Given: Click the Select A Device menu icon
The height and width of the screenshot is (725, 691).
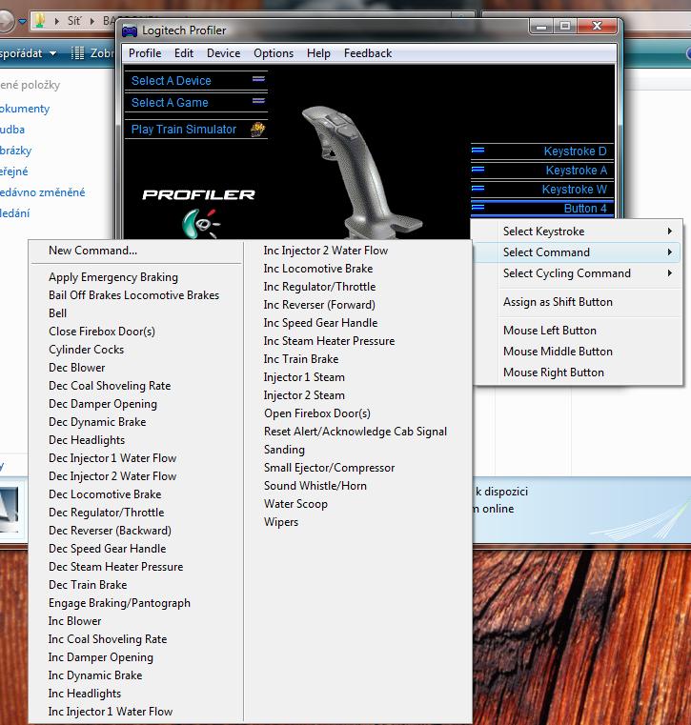Looking at the screenshot, I should click(x=258, y=79).
